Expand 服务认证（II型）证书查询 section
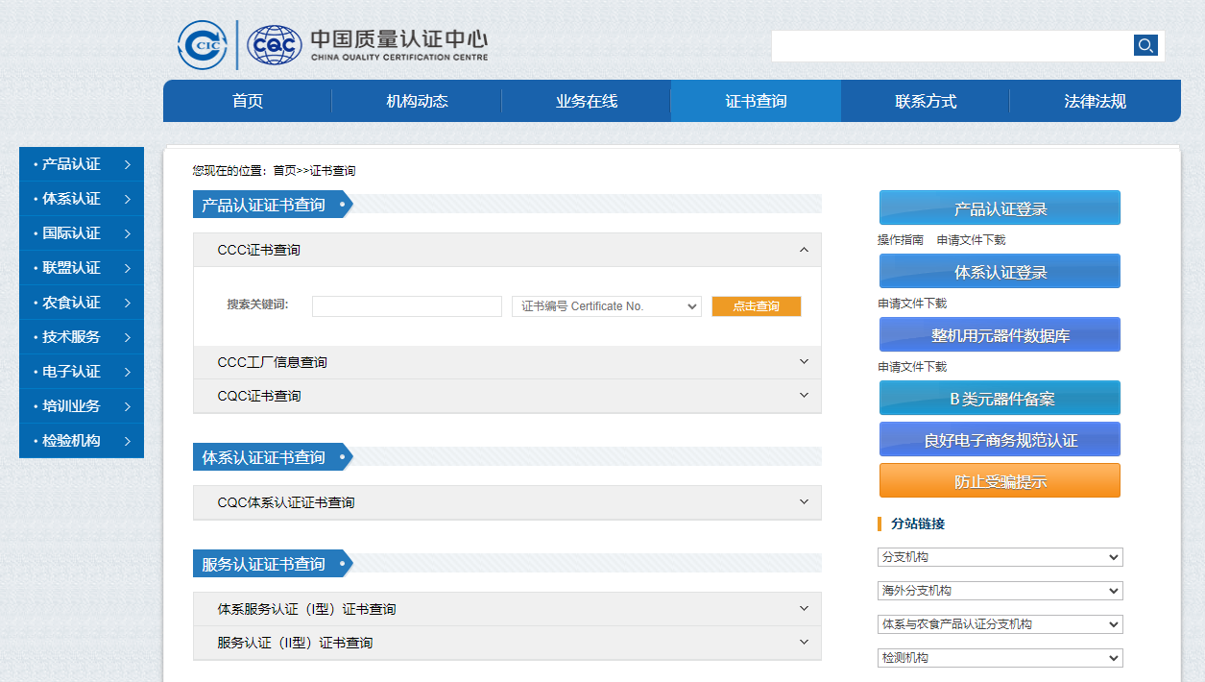 coord(507,643)
